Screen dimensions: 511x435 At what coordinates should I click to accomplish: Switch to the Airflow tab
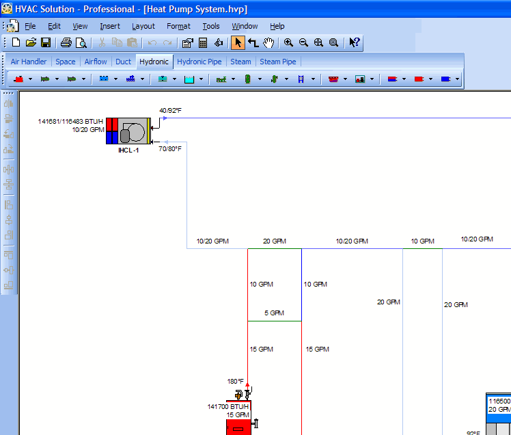pyautogui.click(x=96, y=62)
